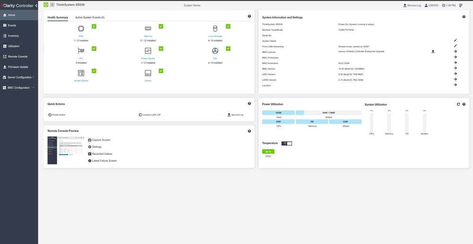The height and width of the screenshot is (244, 473).
Task: Collapse the XClarity Controller sidebar
Action: click(x=36, y=5)
